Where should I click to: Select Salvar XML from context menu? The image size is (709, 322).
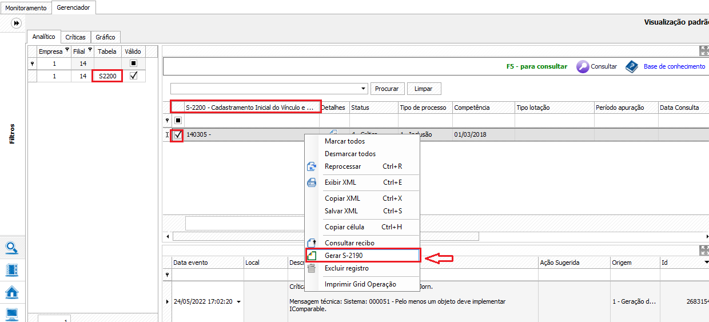[x=362, y=211]
